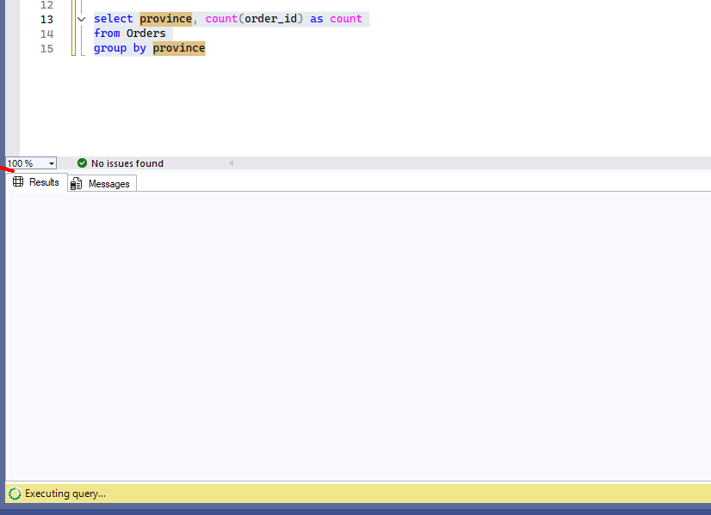Screen dimensions: 711x515
Task: Collapse the select statement at line 13
Action: pyautogui.click(x=82, y=19)
